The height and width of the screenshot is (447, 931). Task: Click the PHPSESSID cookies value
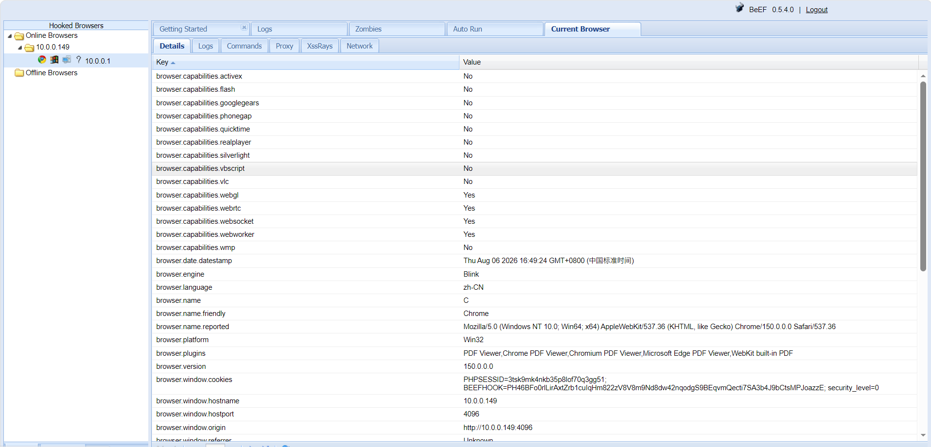[x=671, y=383]
